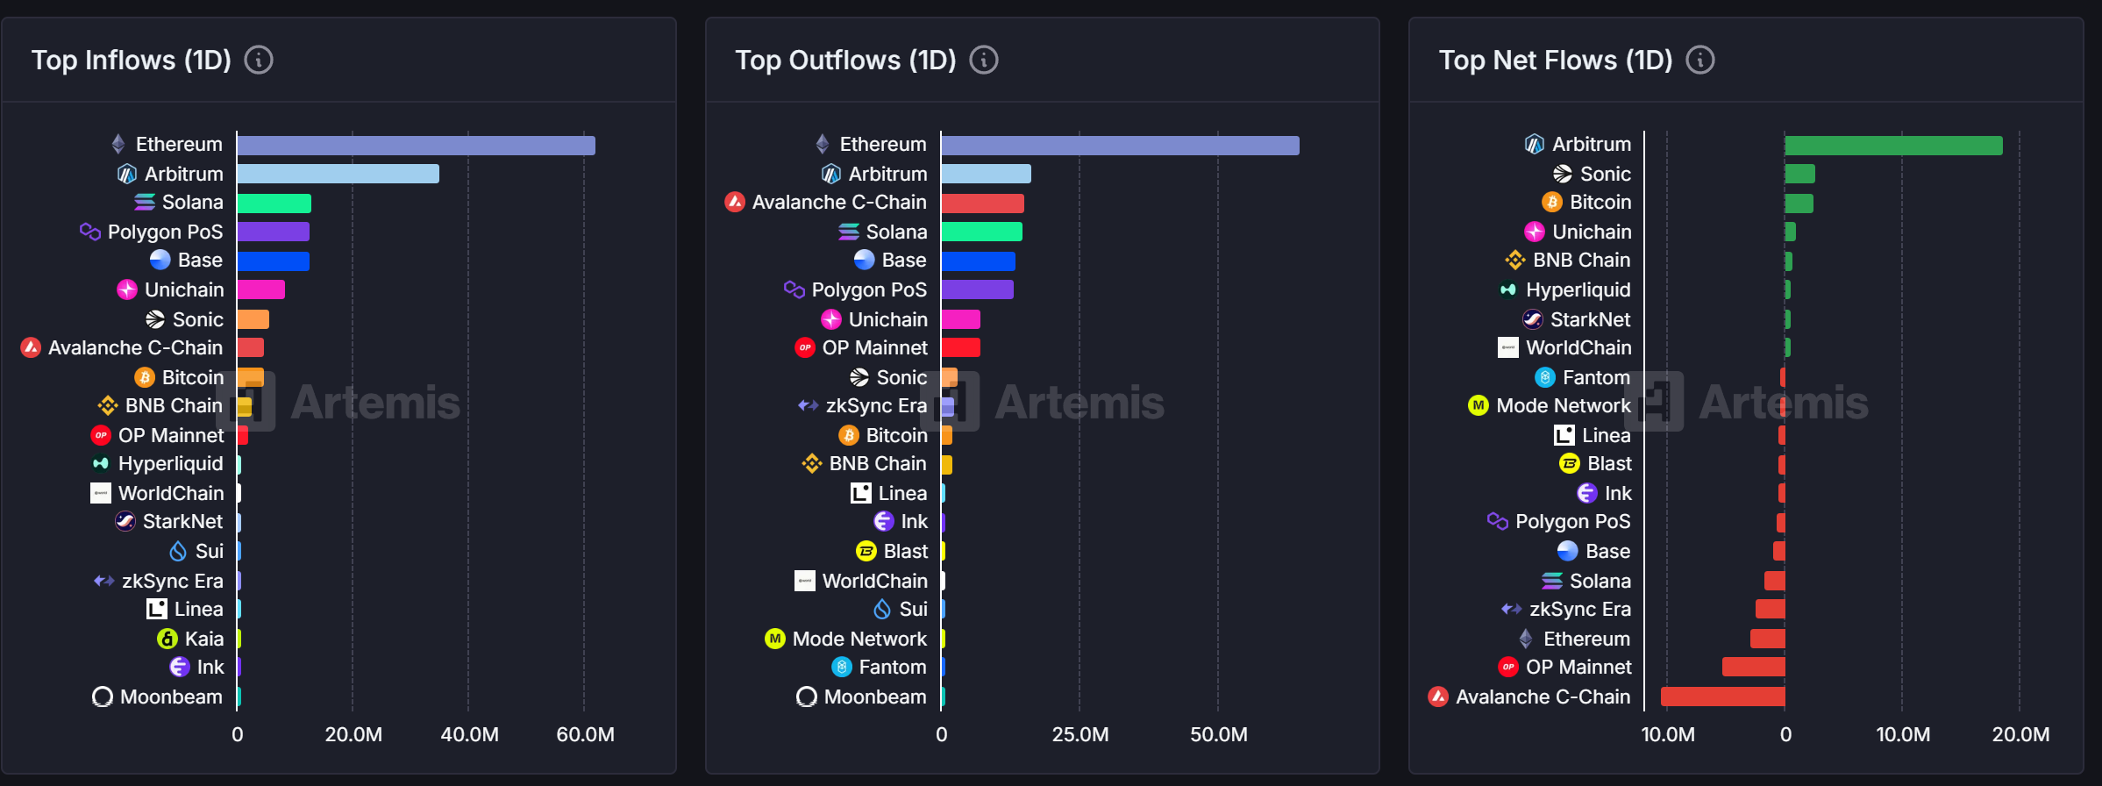Select the Ethereum bar in Top Inflows

point(416,146)
